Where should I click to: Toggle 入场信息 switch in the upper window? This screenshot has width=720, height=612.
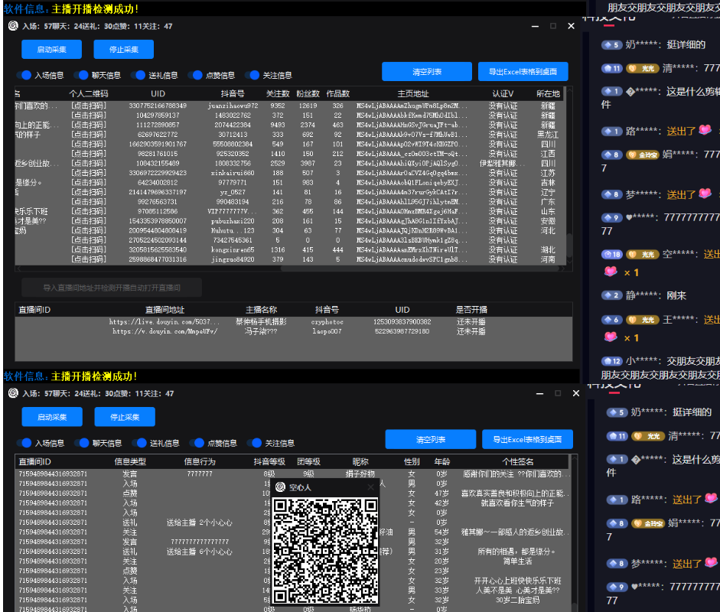coord(25,76)
